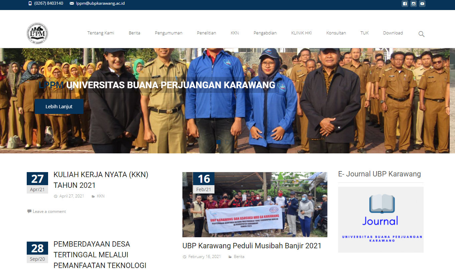Open UBP Karawang Peduli Musibah Banjir 2021 title
Image resolution: width=455 pixels, height=269 pixels.
[x=252, y=246]
